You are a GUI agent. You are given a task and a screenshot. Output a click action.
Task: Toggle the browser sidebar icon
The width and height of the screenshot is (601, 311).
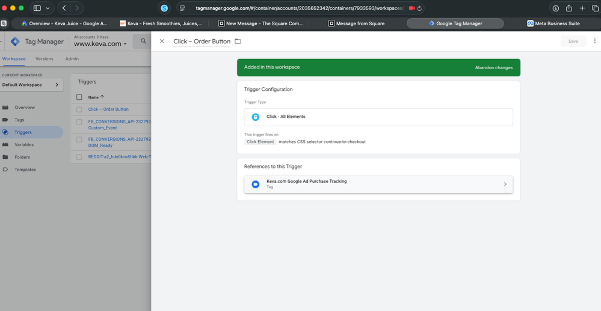tap(37, 8)
